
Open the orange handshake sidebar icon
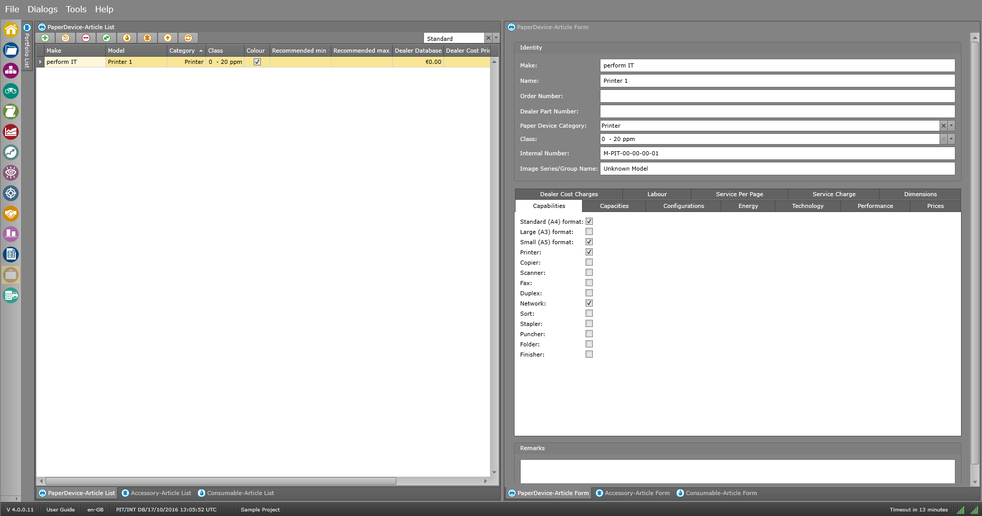pos(11,214)
